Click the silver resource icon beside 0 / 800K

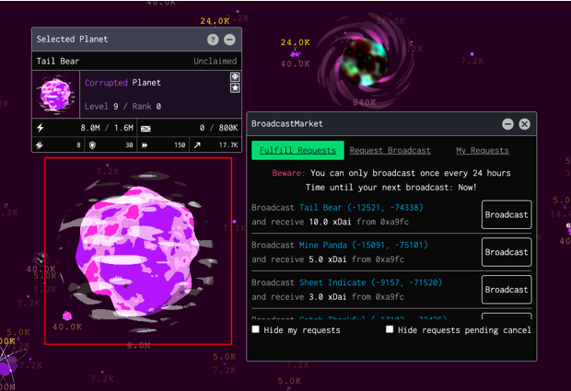pos(146,129)
